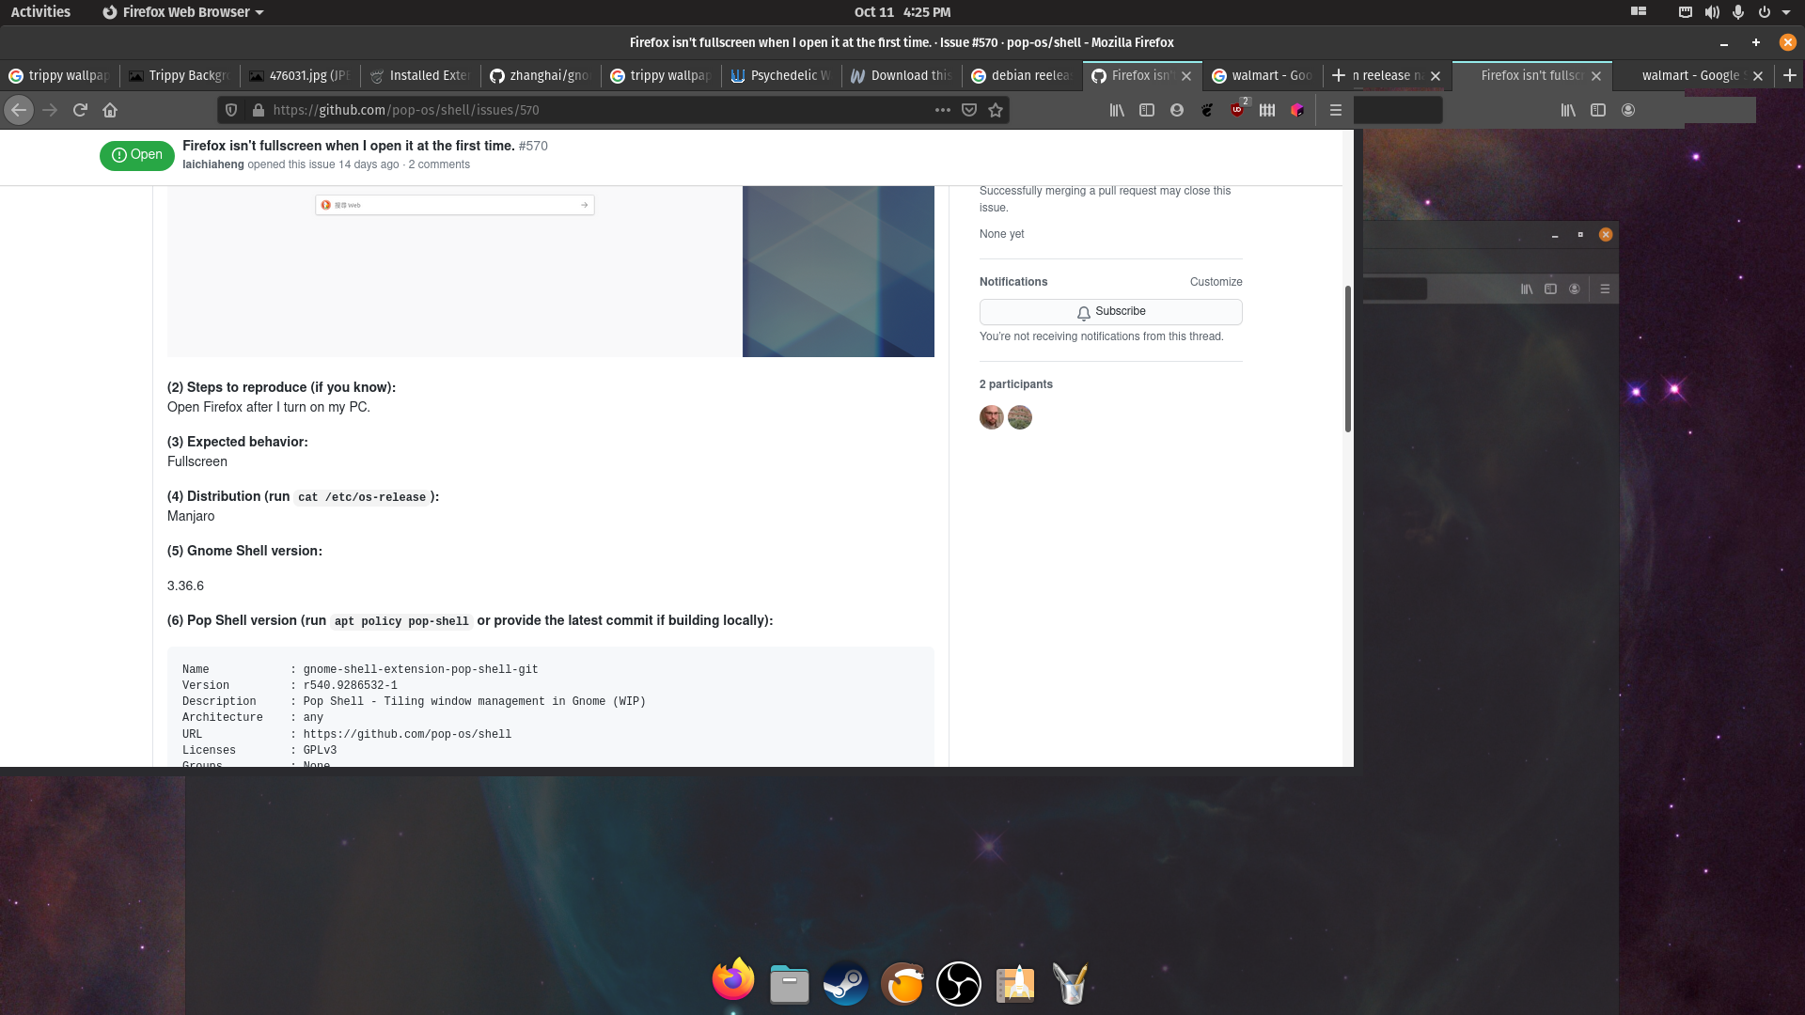This screenshot has width=1805, height=1015.
Task: Open Lutris otter icon in dock
Action: (x=902, y=984)
